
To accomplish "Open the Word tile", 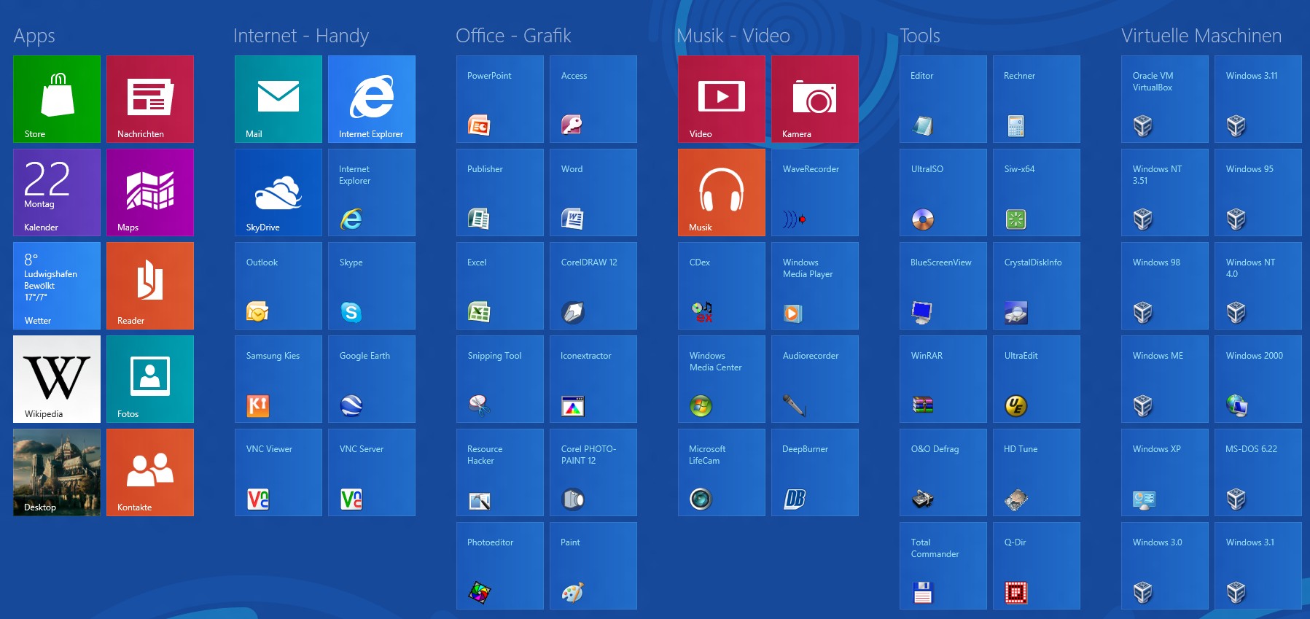I will 593,192.
